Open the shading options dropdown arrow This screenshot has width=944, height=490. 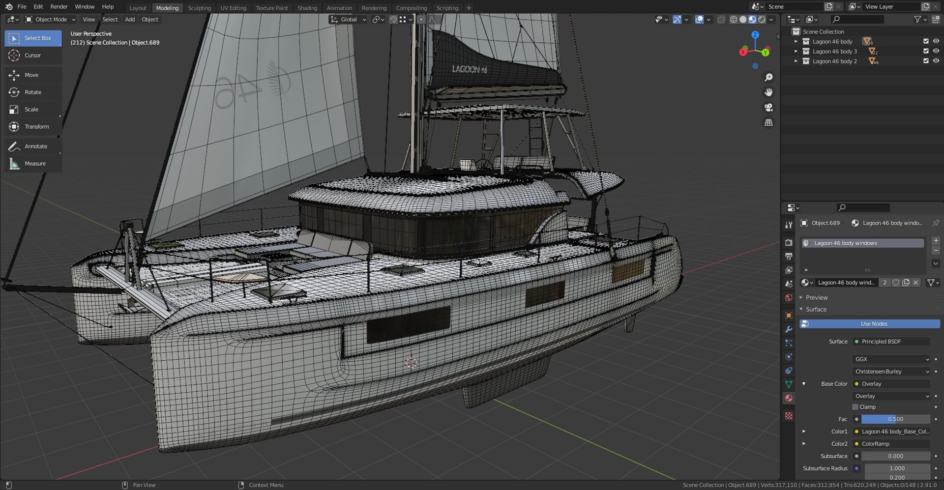coord(771,20)
